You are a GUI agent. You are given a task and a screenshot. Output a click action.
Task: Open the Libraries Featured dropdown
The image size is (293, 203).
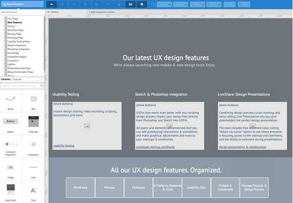(x=28, y=79)
